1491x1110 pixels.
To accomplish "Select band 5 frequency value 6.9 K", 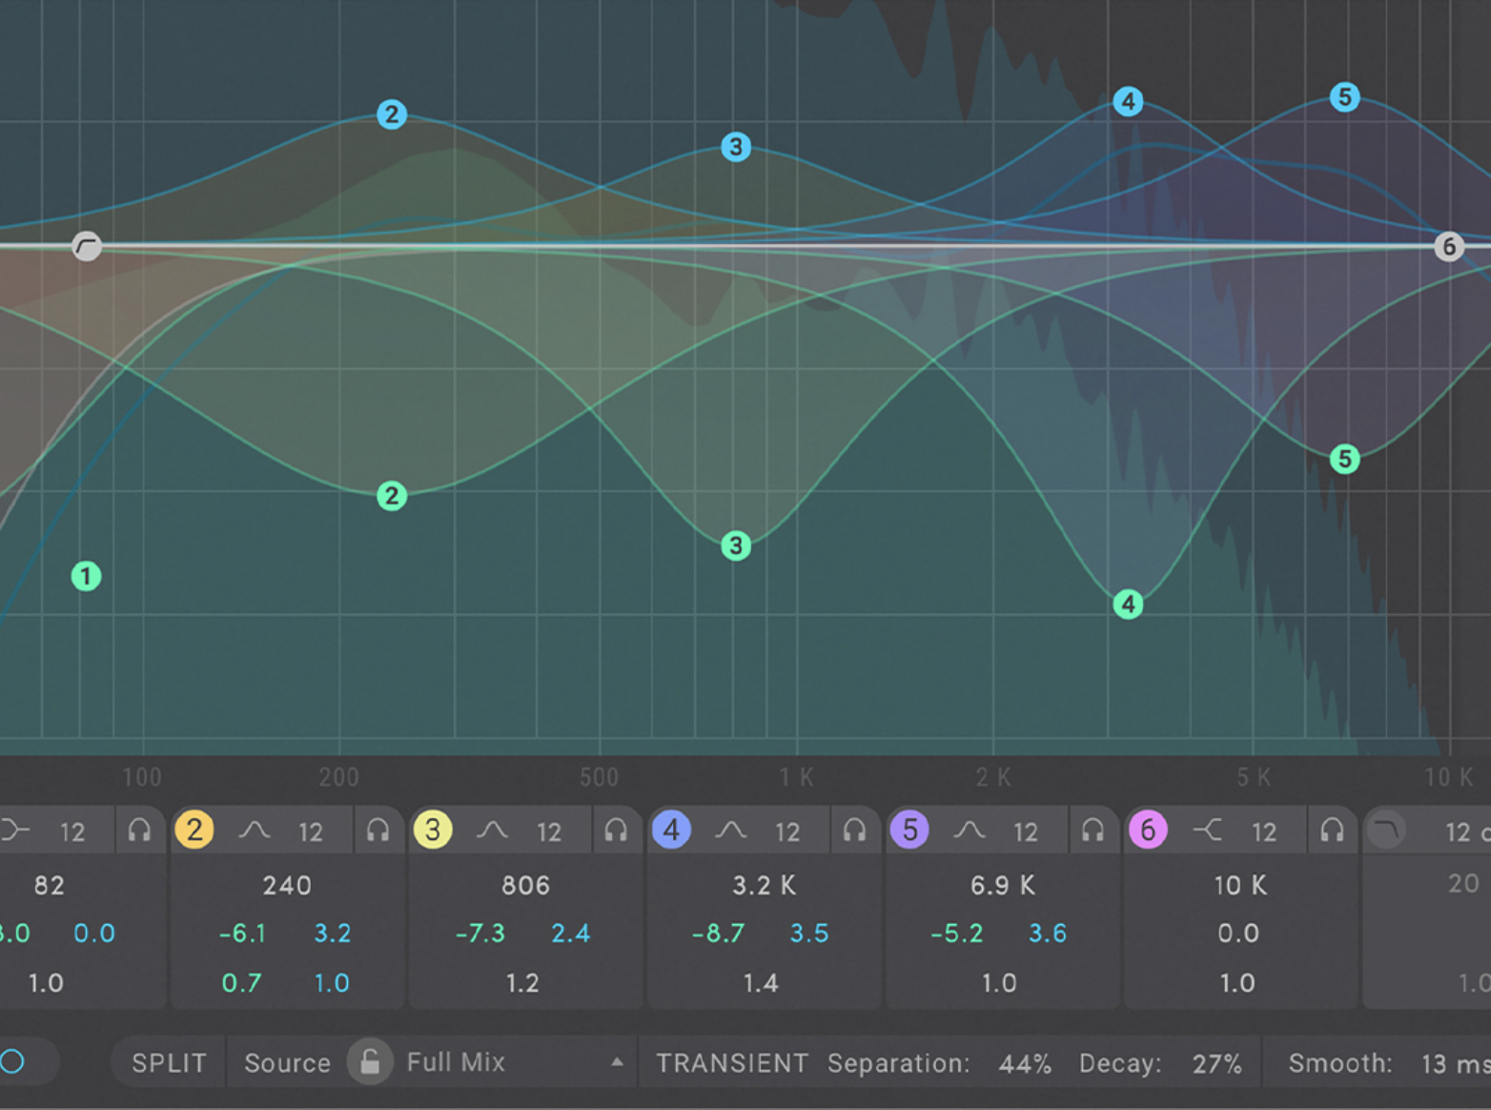I will [x=1002, y=886].
